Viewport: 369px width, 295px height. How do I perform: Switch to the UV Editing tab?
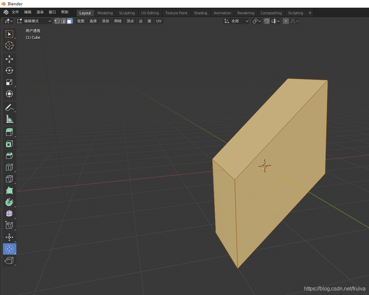tap(150, 13)
